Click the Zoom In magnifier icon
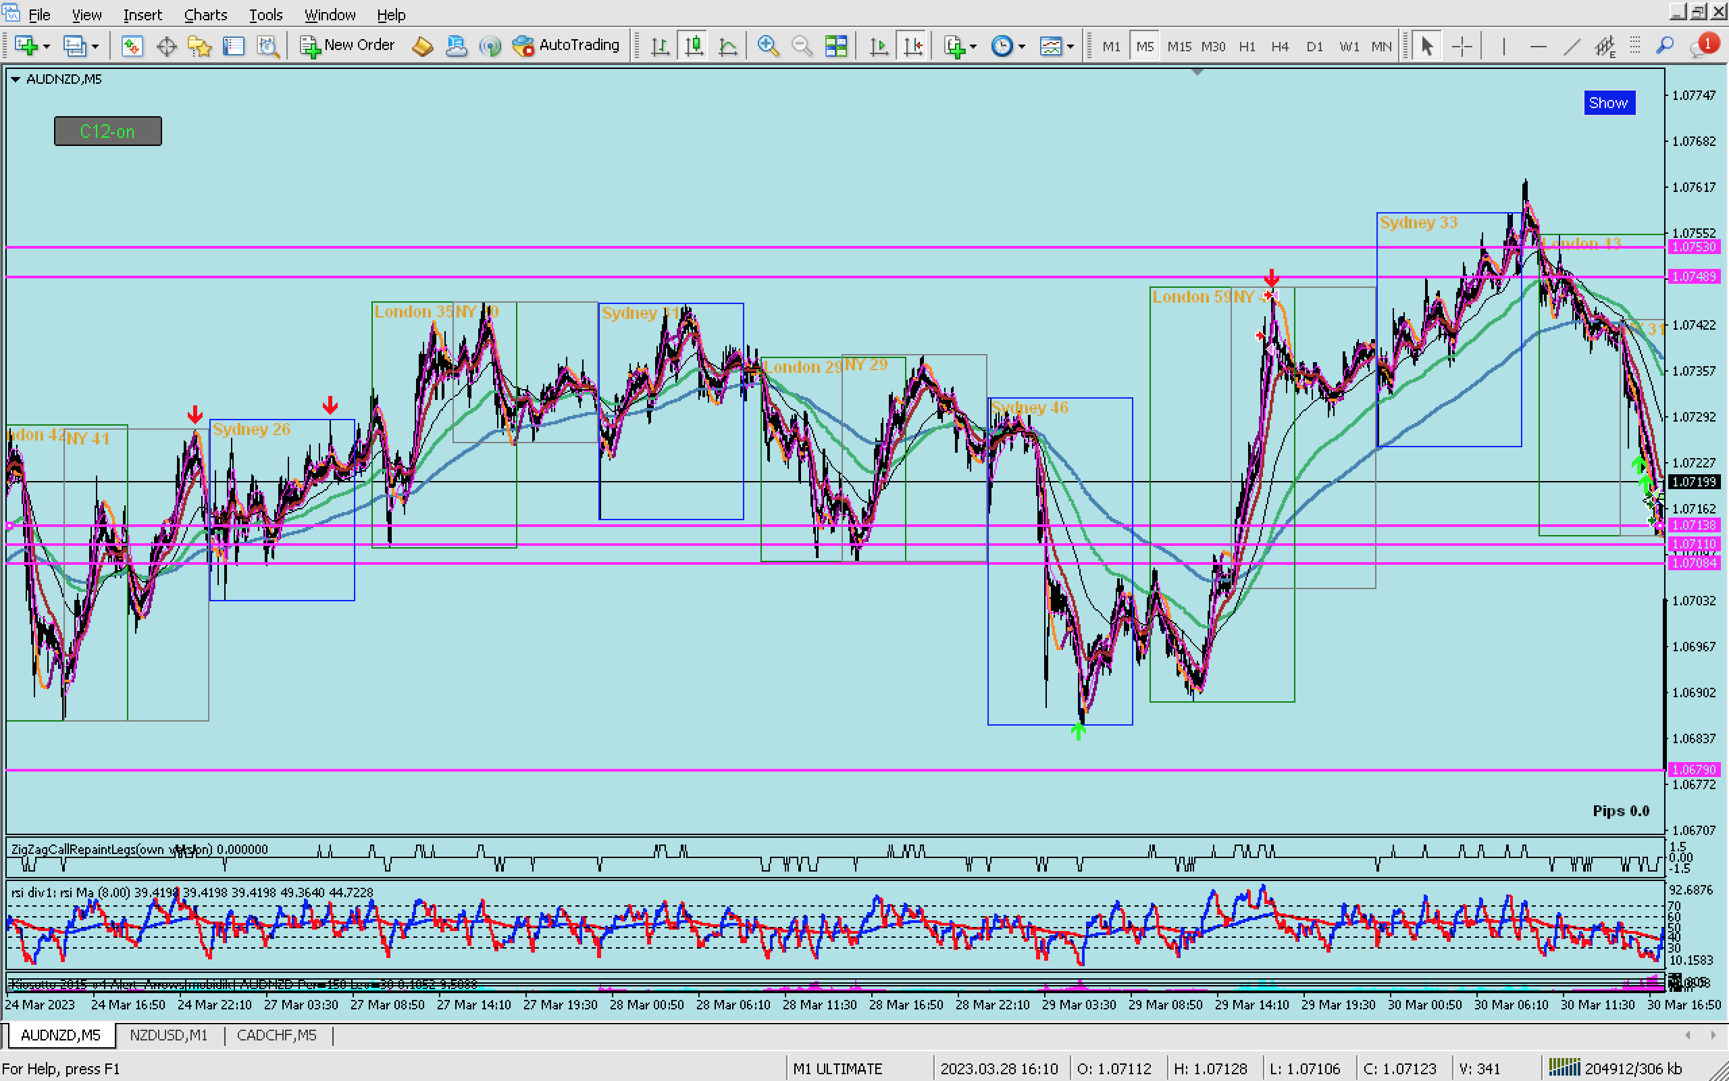1729x1081 pixels. [767, 47]
